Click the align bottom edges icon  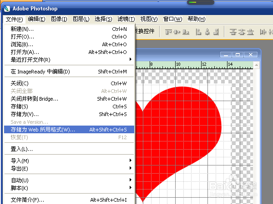tap(186, 32)
